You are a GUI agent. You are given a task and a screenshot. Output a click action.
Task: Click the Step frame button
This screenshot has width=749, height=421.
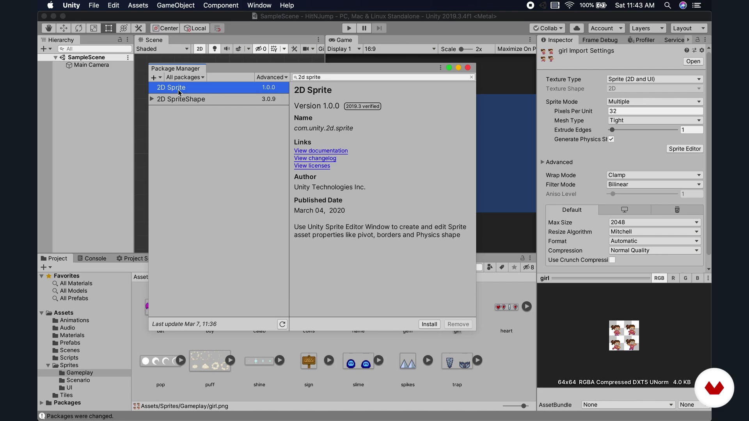(x=379, y=28)
